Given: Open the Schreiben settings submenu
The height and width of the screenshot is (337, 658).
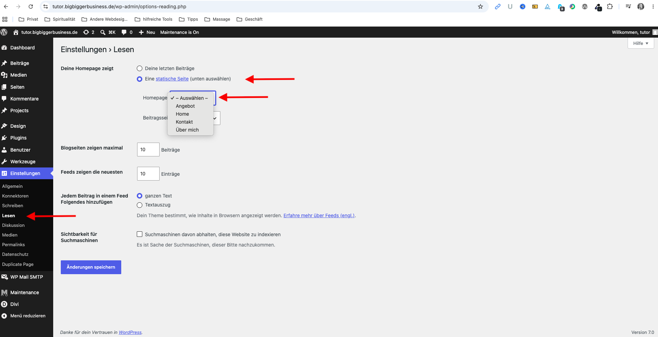Looking at the screenshot, I should [12, 205].
